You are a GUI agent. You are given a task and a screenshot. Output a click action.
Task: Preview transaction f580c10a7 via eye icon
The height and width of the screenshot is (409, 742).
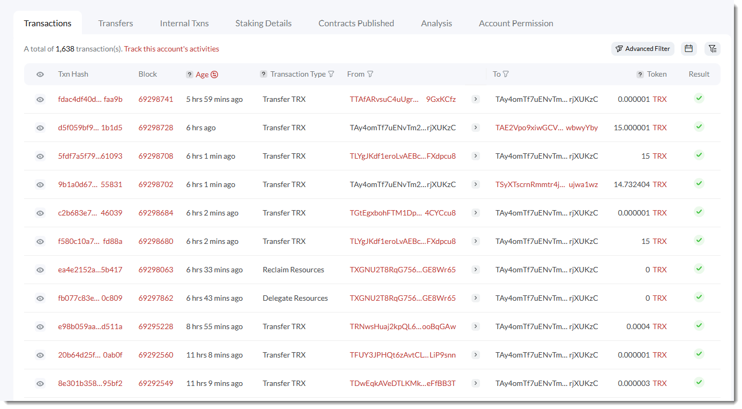point(40,242)
